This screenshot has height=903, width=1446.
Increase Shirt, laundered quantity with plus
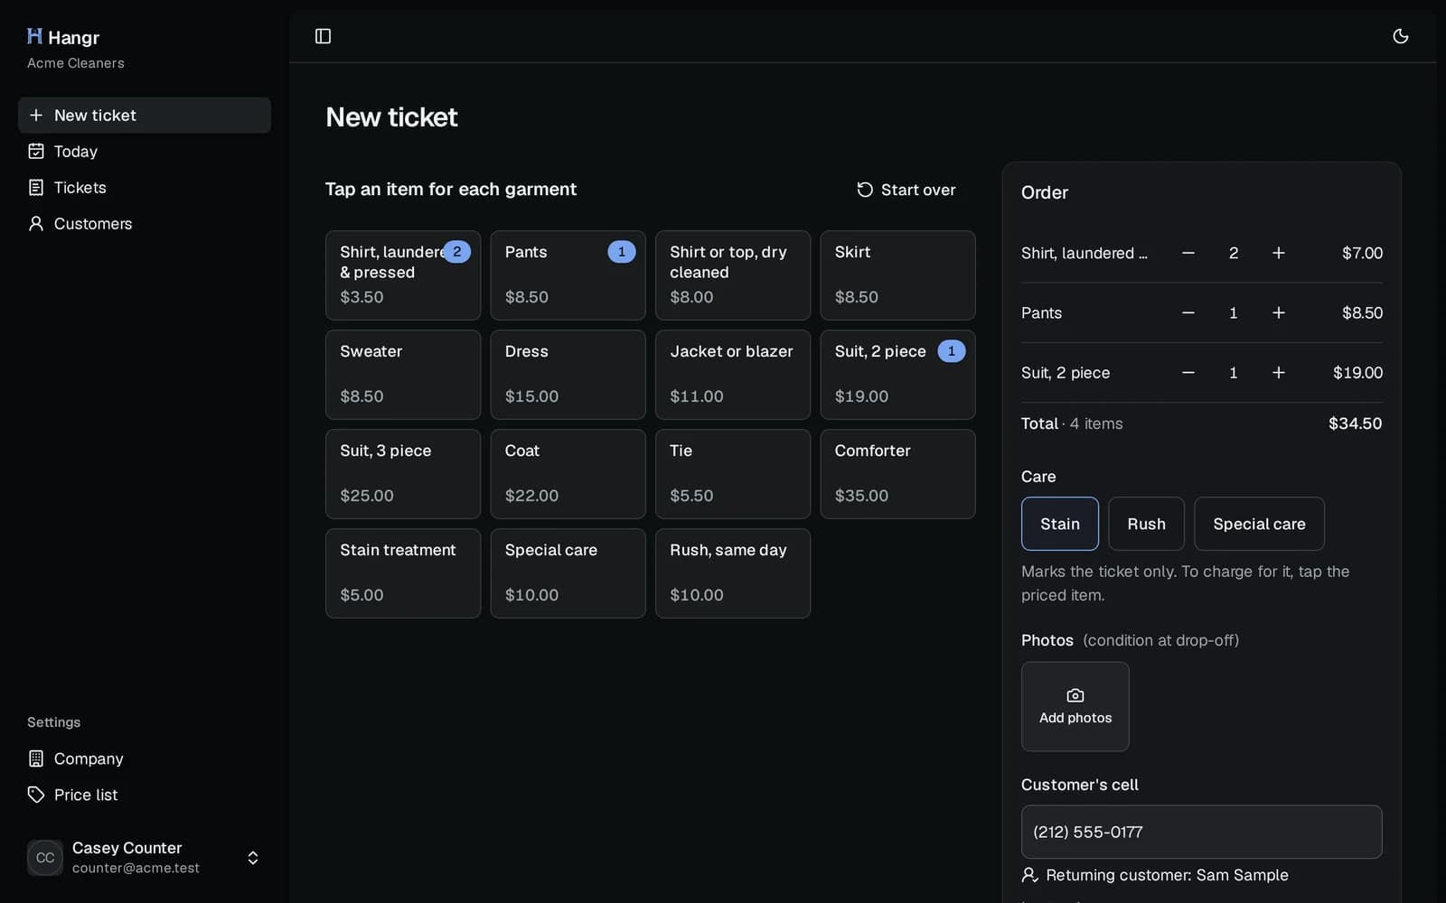tap(1278, 253)
